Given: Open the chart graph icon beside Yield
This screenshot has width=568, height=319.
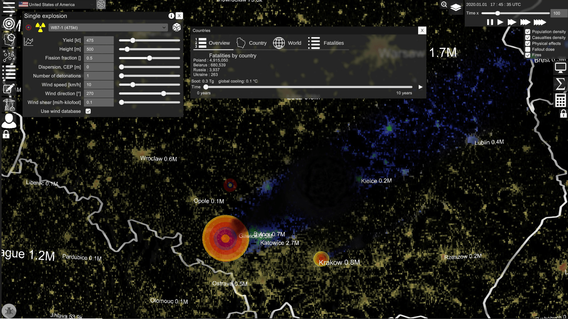Looking at the screenshot, I should 29,41.
